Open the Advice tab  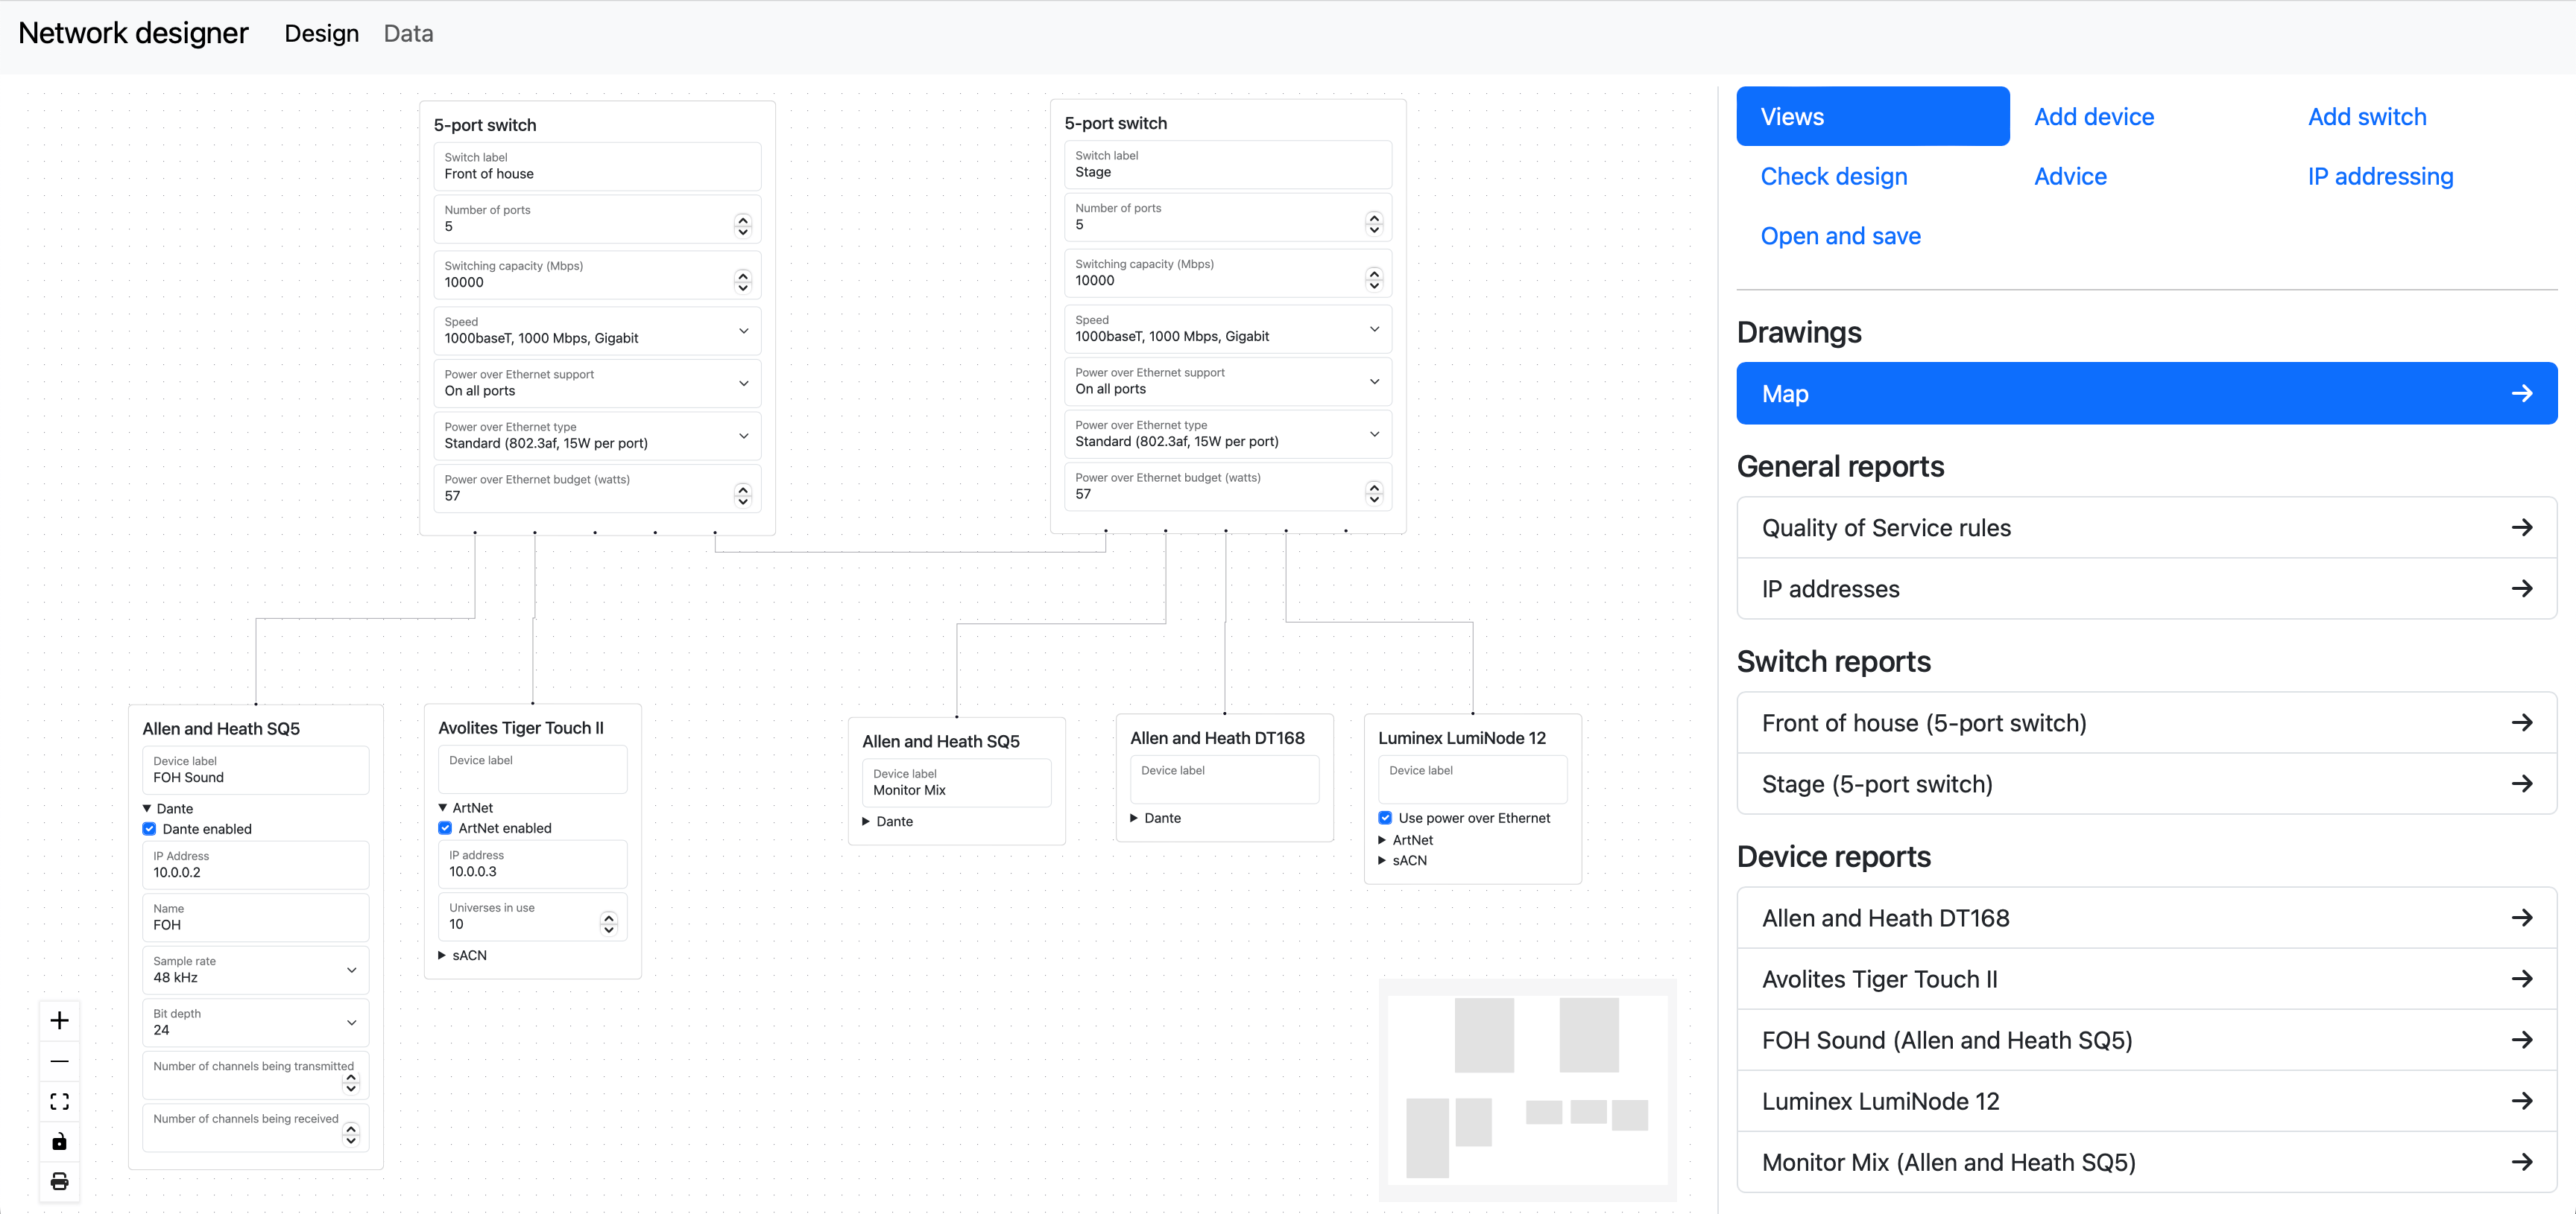[x=2070, y=177]
